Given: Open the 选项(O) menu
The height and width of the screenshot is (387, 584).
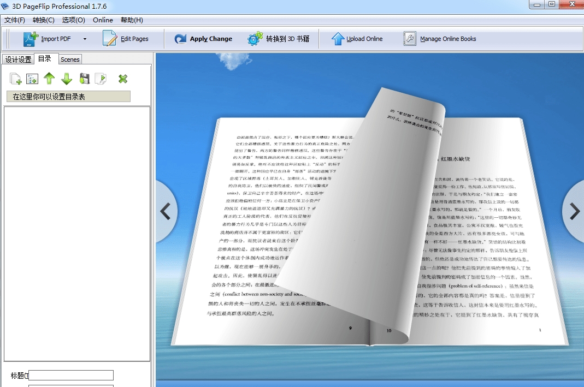Looking at the screenshot, I should click(x=73, y=20).
